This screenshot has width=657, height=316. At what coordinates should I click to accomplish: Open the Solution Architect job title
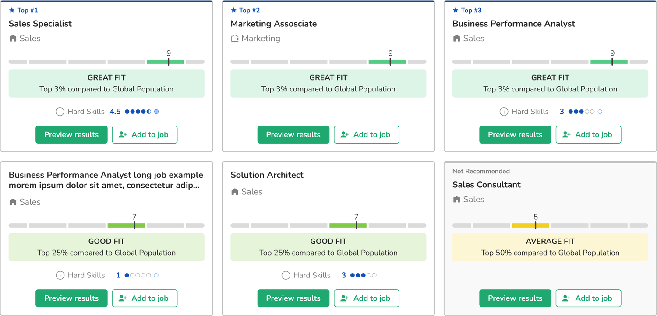[x=267, y=175]
